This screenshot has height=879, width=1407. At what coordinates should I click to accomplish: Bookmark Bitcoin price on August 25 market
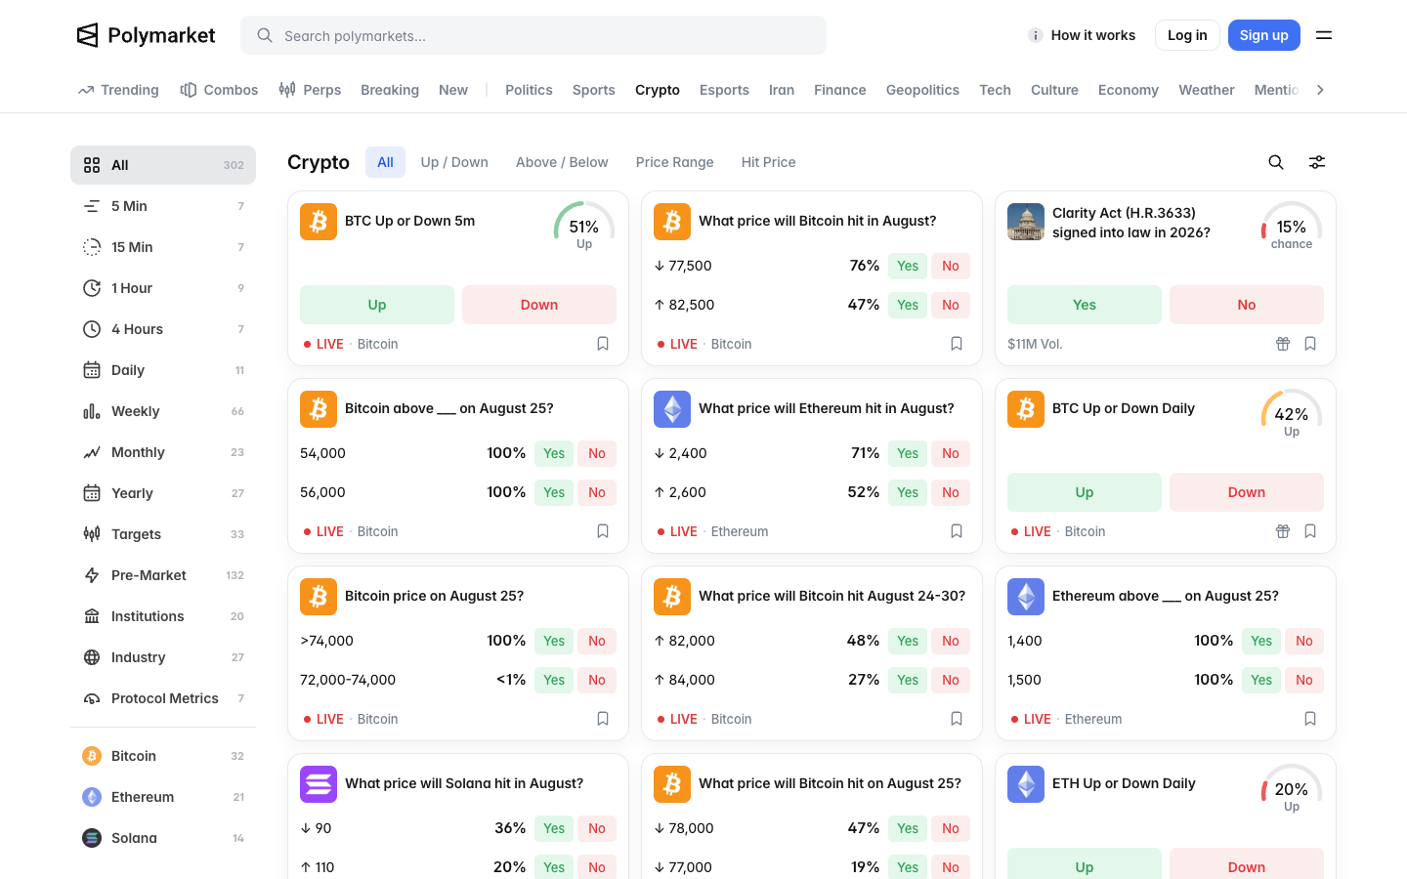click(603, 719)
